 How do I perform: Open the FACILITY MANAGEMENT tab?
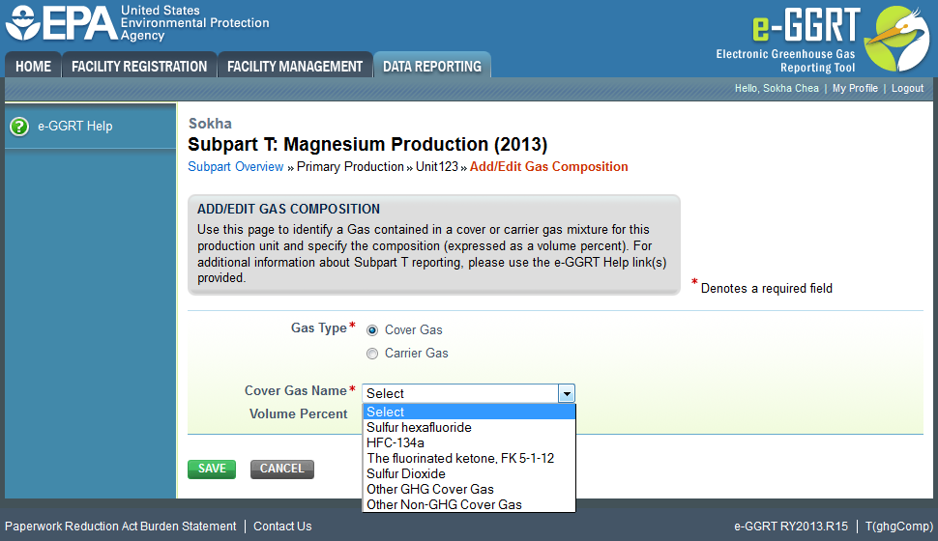295,66
